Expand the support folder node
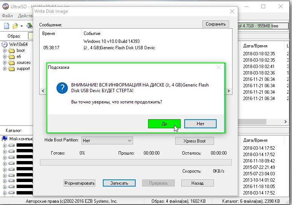292x205 pixels. (5, 68)
